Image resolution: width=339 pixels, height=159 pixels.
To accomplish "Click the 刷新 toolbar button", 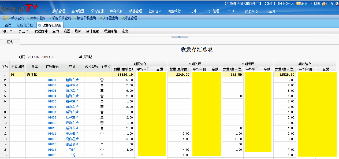I will pyautogui.click(x=78, y=31).
